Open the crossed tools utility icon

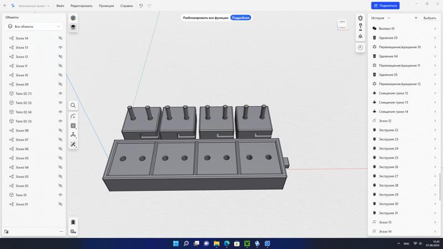(73, 144)
